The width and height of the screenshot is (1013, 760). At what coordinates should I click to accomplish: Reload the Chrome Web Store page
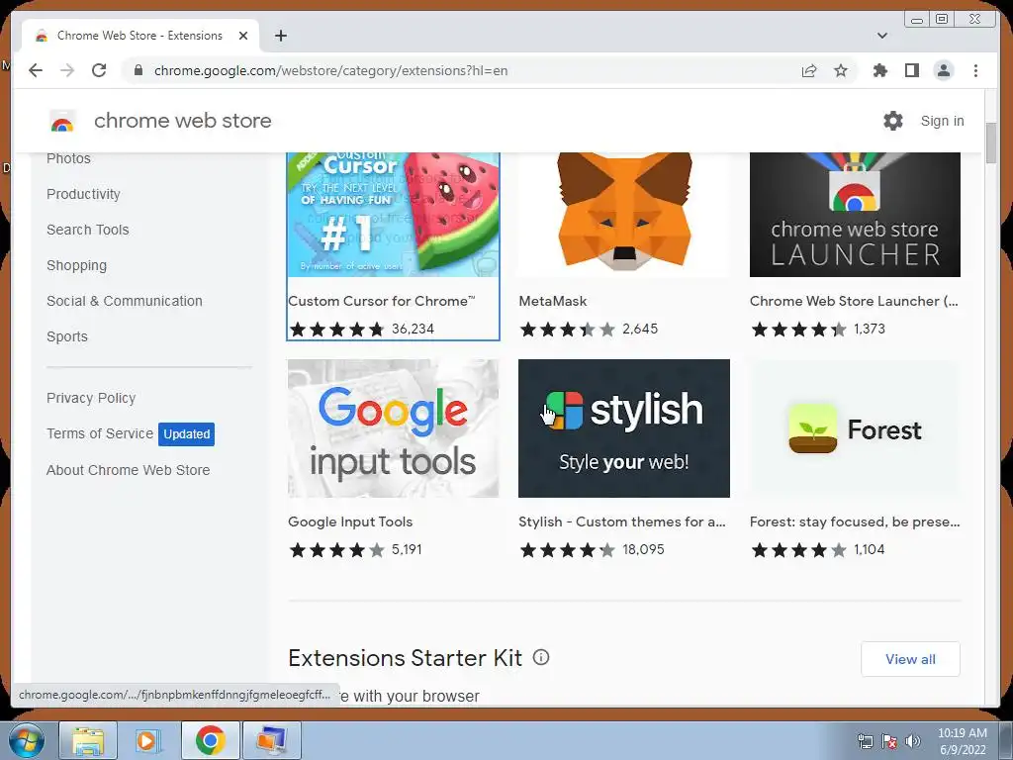point(99,70)
